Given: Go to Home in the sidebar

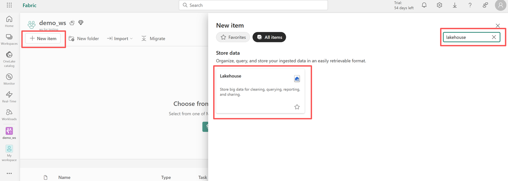Looking at the screenshot, I should (x=9, y=21).
